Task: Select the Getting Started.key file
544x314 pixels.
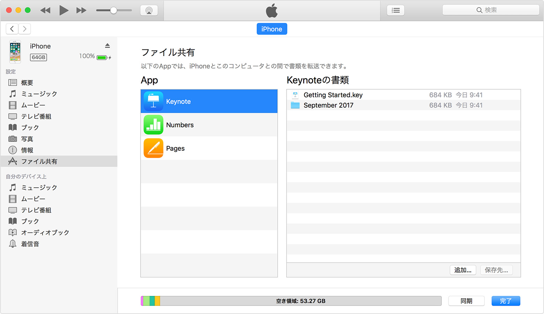Action: pyautogui.click(x=403, y=95)
